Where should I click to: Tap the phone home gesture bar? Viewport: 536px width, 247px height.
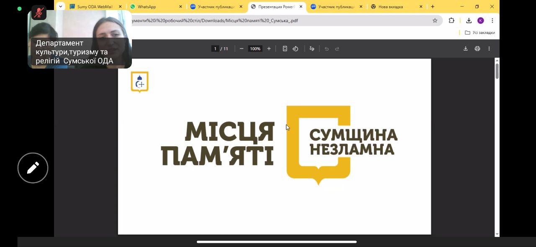tap(277, 242)
